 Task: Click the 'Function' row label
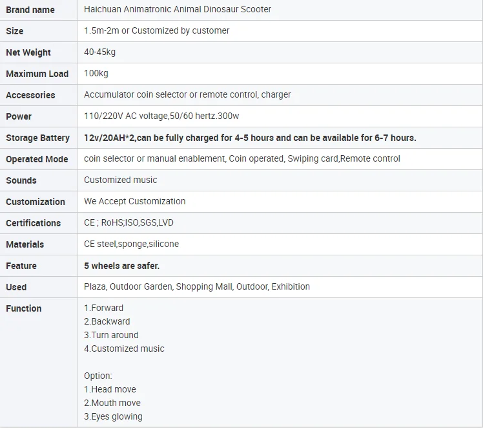pyautogui.click(x=24, y=308)
